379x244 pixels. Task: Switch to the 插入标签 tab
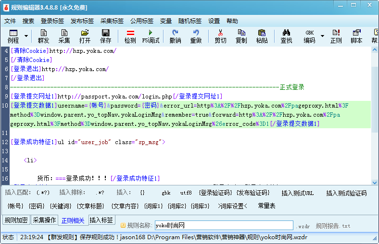click(101, 220)
